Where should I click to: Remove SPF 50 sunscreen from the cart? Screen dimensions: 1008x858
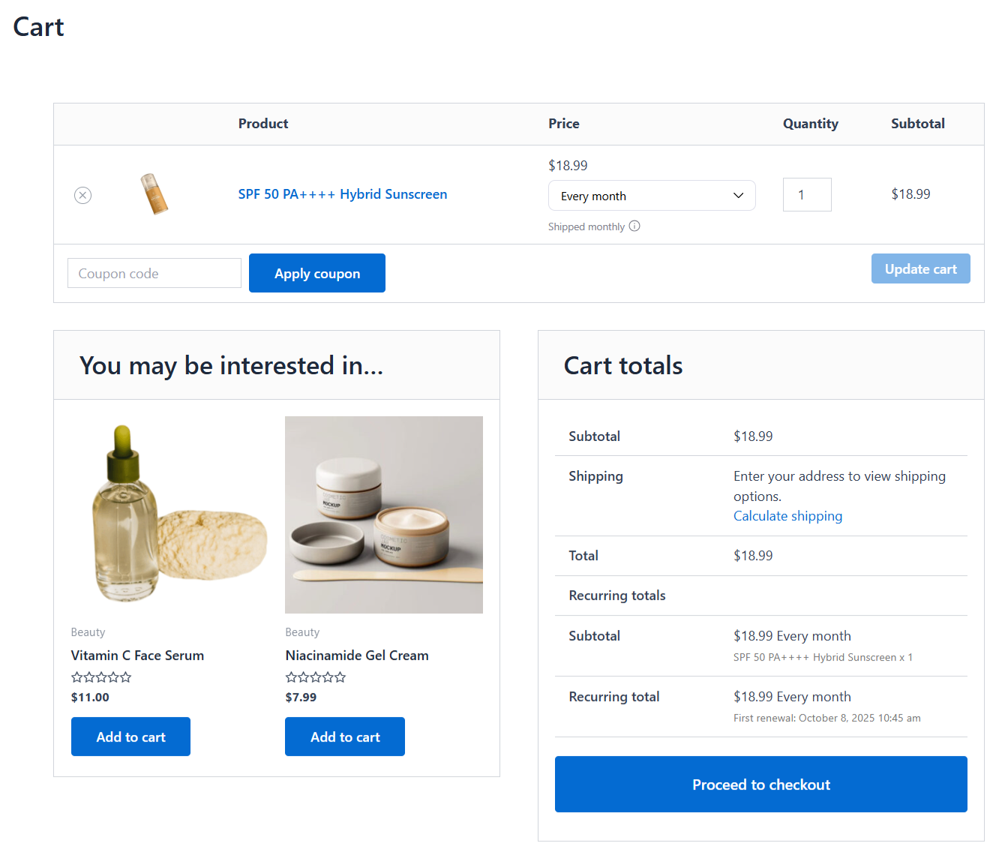coord(82,195)
